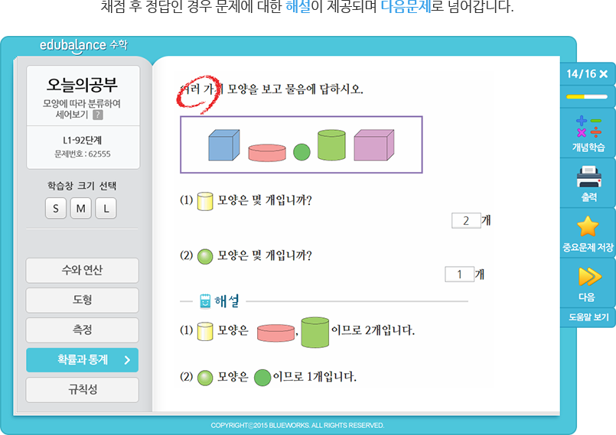Viewport: 616px width, 435px height.
Task: Go to next problem with 다음 arrows
Action: tap(589, 277)
